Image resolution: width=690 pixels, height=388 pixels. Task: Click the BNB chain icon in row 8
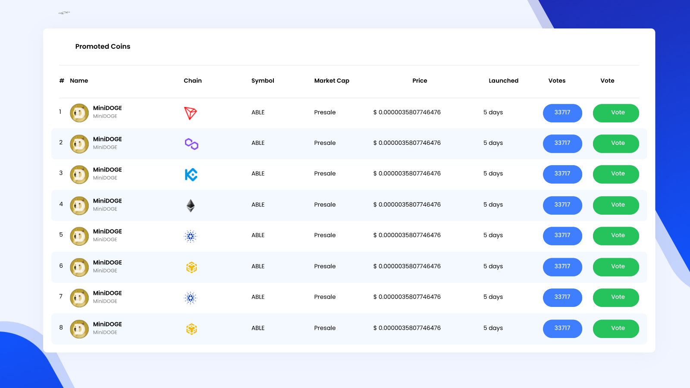point(191,329)
